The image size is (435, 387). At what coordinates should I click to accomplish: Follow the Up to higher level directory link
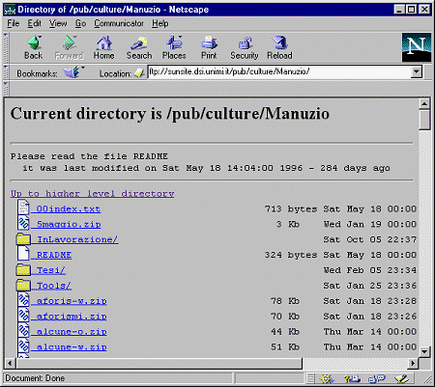92,194
